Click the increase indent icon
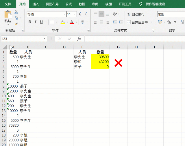Viewport: 185px width, 146px height. pos(120,22)
